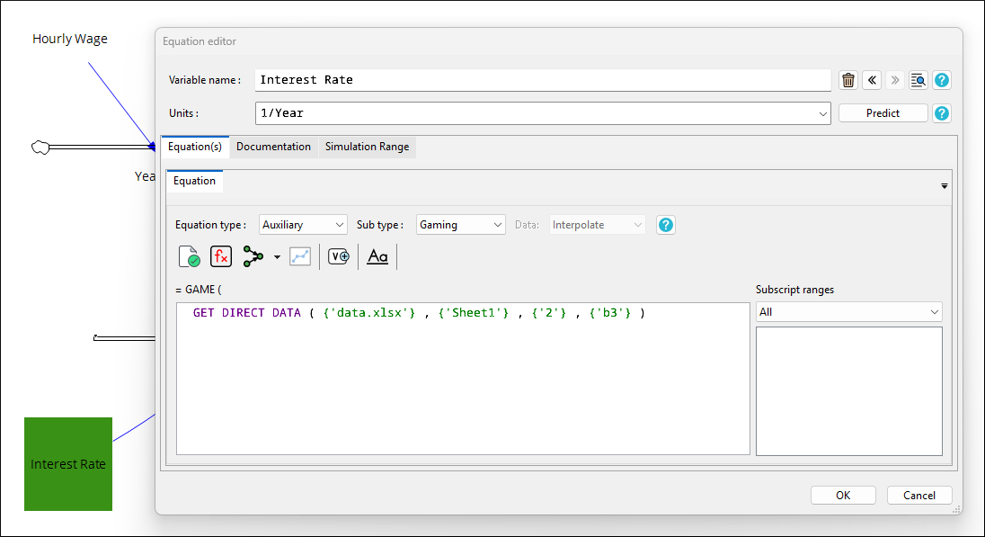The height and width of the screenshot is (537, 985).
Task: Expand the arrow next to the causes icon
Action: tap(277, 255)
